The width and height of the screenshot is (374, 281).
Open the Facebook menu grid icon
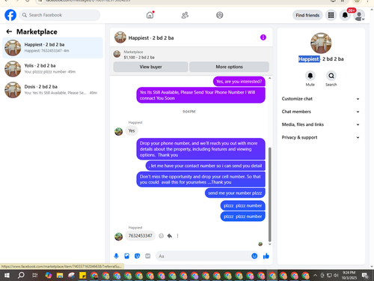pyautogui.click(x=331, y=15)
